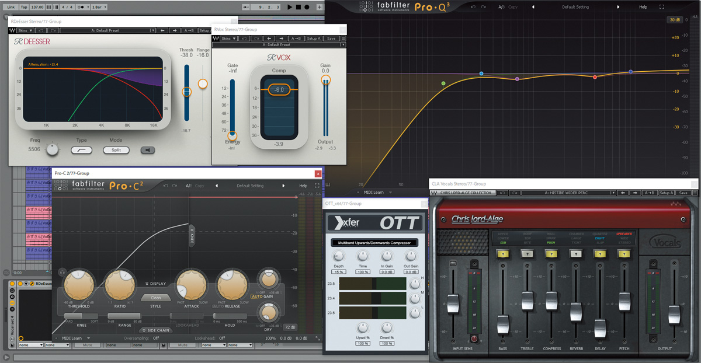Open the Help menu in Pro-C 2
The image size is (701, 363).
click(x=303, y=186)
